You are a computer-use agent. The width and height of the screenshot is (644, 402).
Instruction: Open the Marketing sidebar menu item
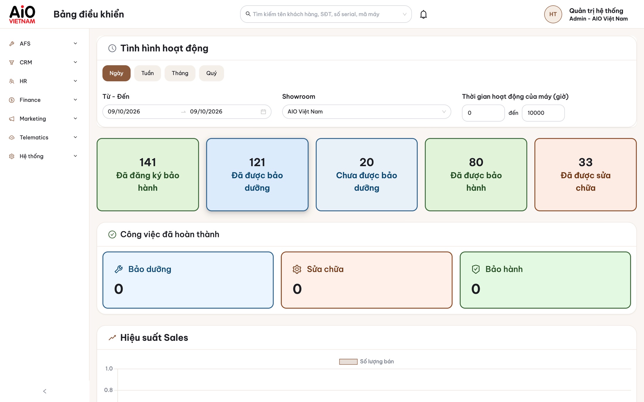[x=44, y=119]
